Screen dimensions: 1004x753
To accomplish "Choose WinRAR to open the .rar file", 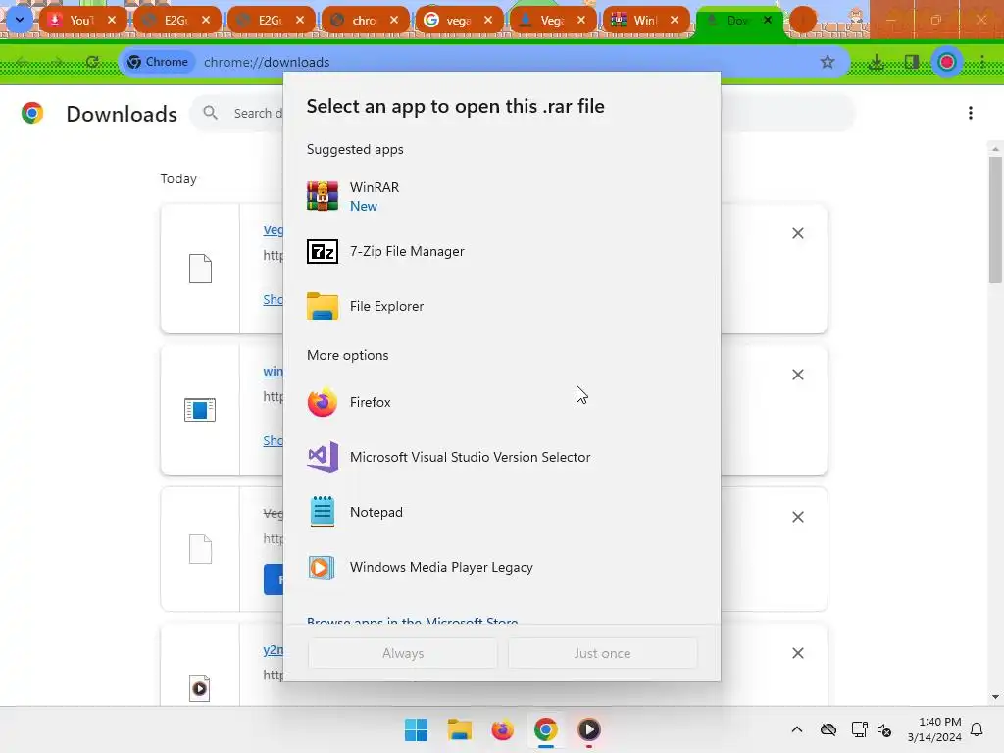I will [501, 196].
